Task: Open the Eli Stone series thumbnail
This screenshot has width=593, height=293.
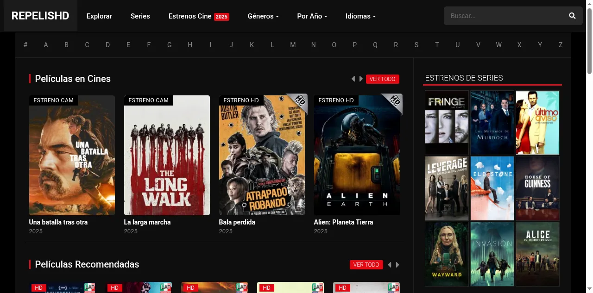Action: coord(492,188)
